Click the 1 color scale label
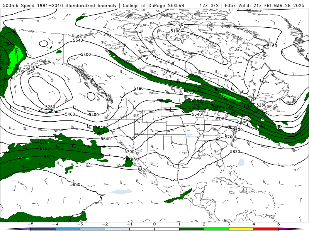This screenshot has height=231, width=309. tap(179, 224)
